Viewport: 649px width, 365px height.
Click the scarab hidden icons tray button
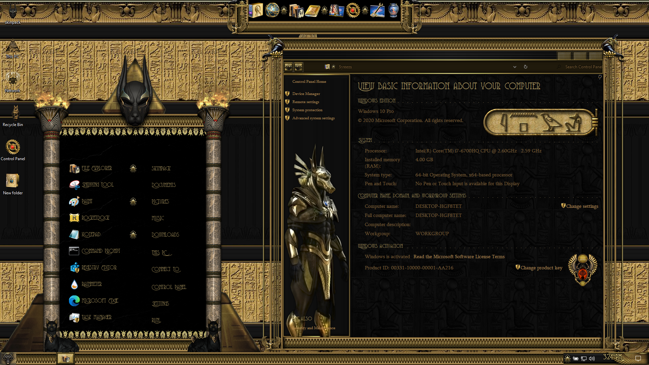point(568,359)
